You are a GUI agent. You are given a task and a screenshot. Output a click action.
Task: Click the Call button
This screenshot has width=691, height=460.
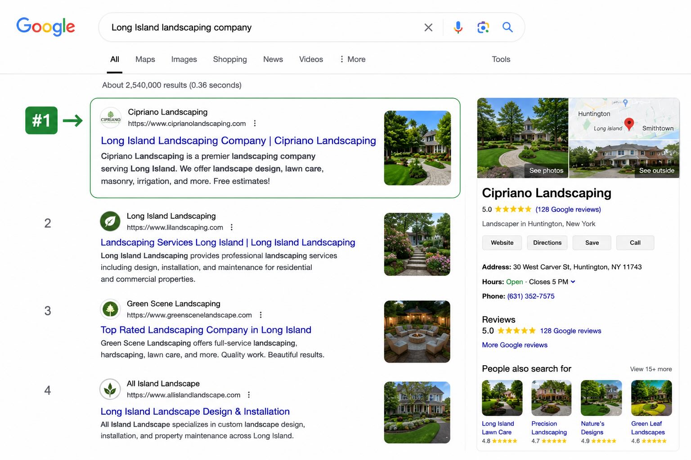635,243
